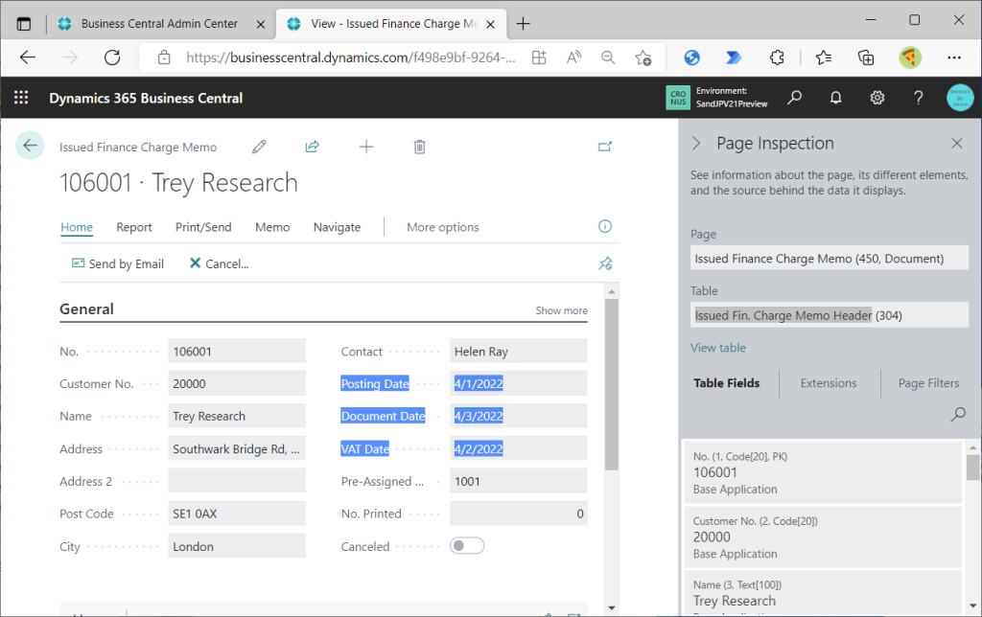This screenshot has height=617, width=982.
Task: Click the Contact field Helen Ray
Action: click(518, 351)
